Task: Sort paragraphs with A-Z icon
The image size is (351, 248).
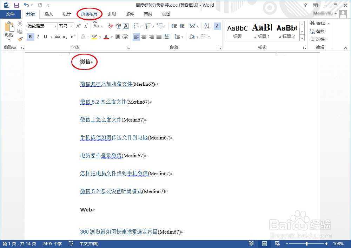Action: (x=207, y=26)
